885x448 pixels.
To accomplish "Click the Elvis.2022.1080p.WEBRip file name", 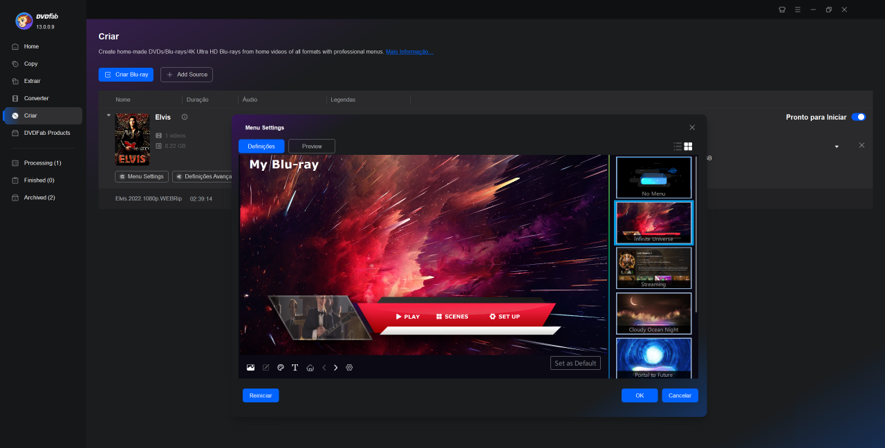I will point(149,198).
